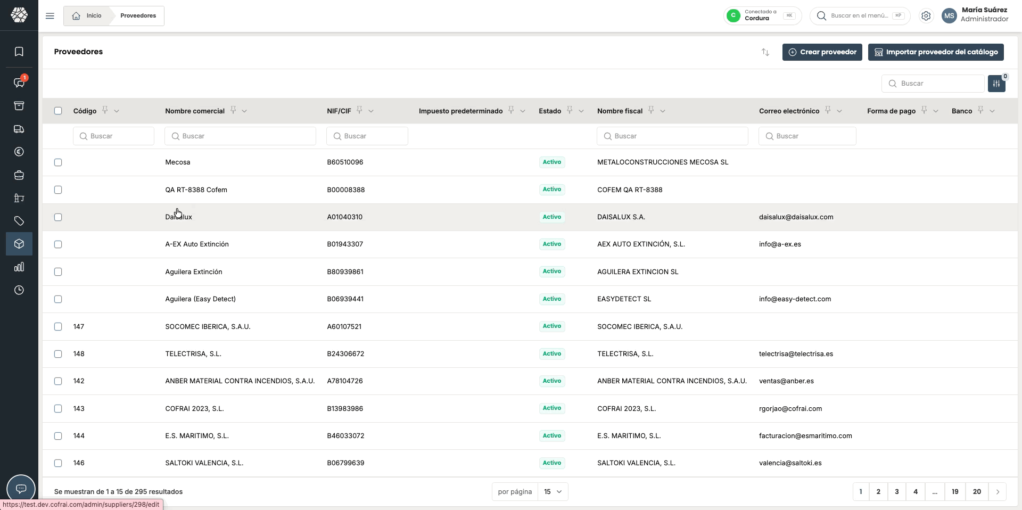Expand the NIF/CIF column chevron

[371, 111]
